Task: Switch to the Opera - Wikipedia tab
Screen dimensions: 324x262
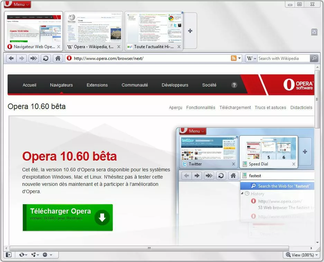Action: coord(93,46)
